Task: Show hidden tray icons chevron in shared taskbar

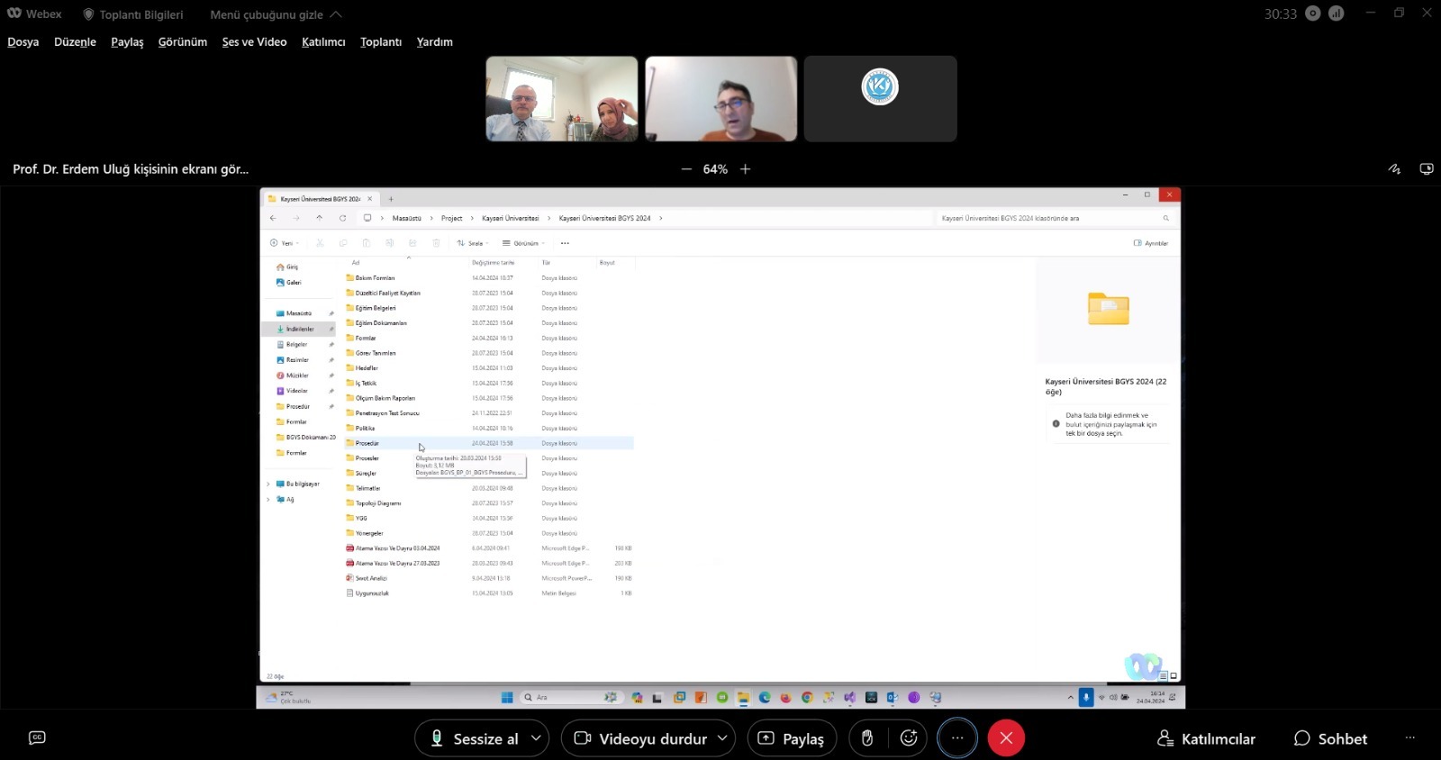Action: 1070,697
